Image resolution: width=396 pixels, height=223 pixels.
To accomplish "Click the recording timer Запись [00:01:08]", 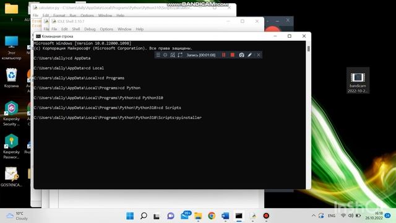I will 201,55.
